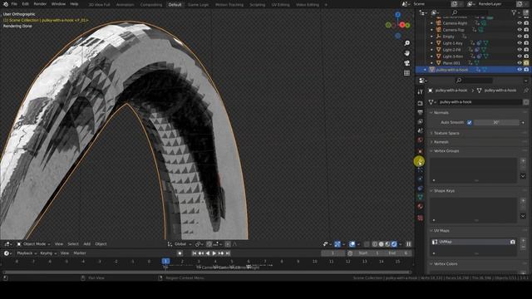Click the outliner filter funnel icon
Viewport: 532px width, 299px height.
click(514, 12)
